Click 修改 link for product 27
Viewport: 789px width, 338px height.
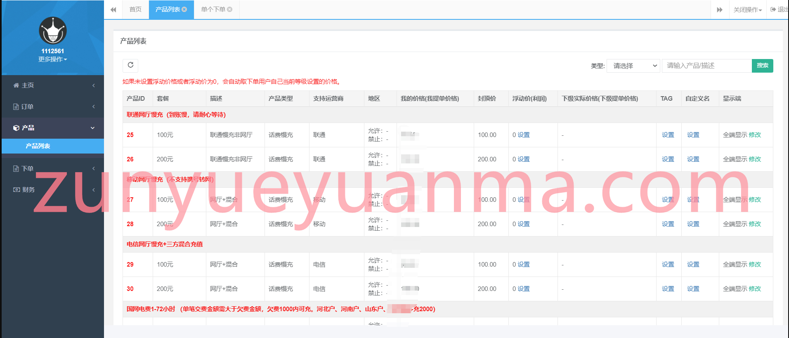point(755,200)
